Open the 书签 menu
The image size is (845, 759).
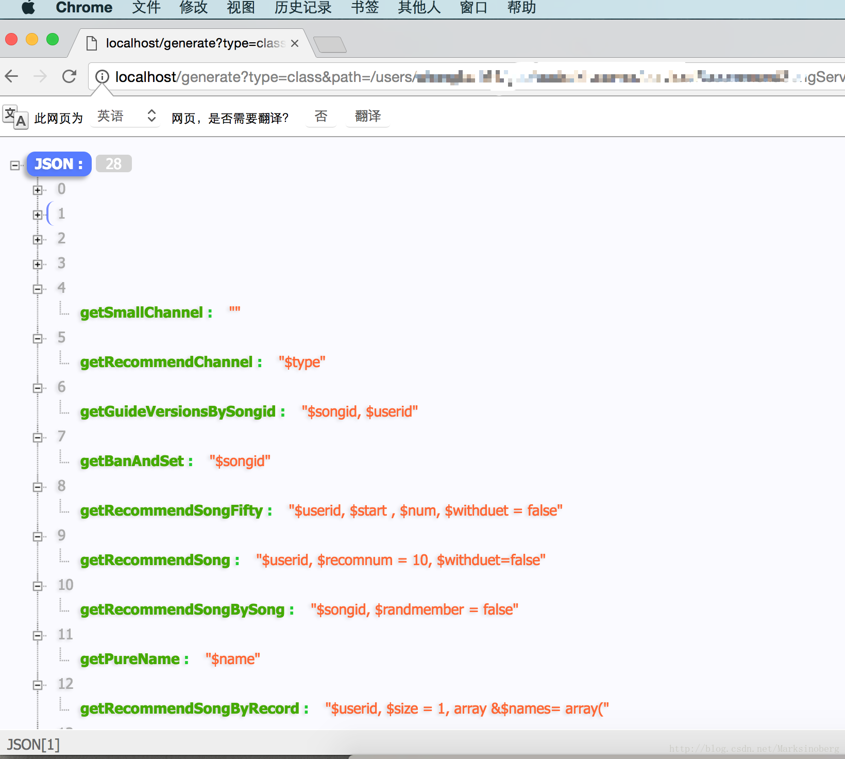365,8
